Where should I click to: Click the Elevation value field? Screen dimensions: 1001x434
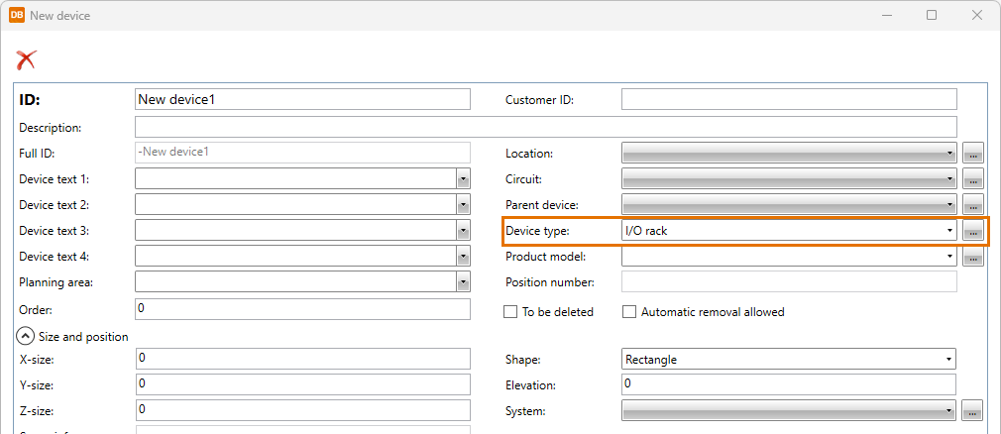[788, 384]
